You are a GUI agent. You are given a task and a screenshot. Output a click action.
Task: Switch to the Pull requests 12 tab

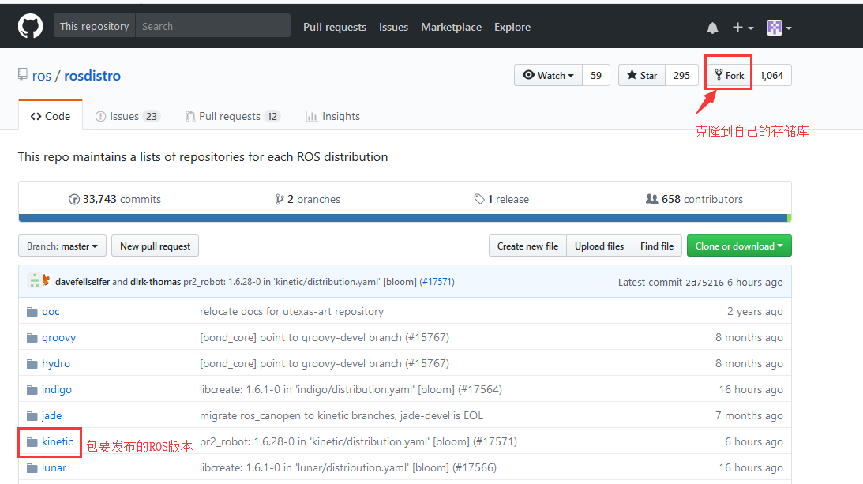coord(234,116)
